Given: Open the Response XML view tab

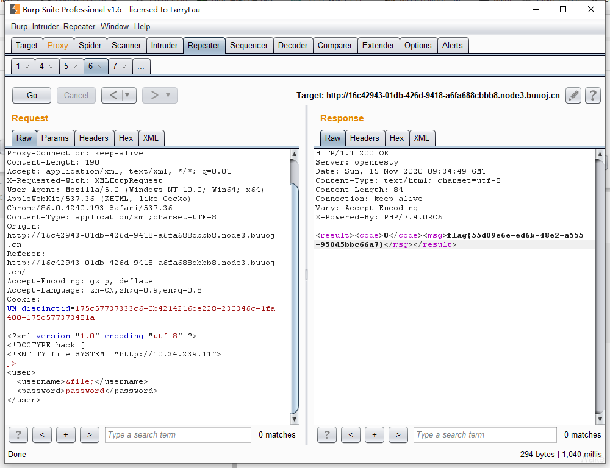Looking at the screenshot, I should click(x=422, y=138).
